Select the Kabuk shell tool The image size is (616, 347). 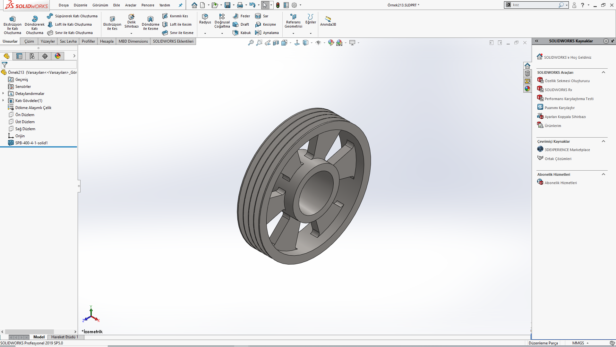click(x=242, y=33)
